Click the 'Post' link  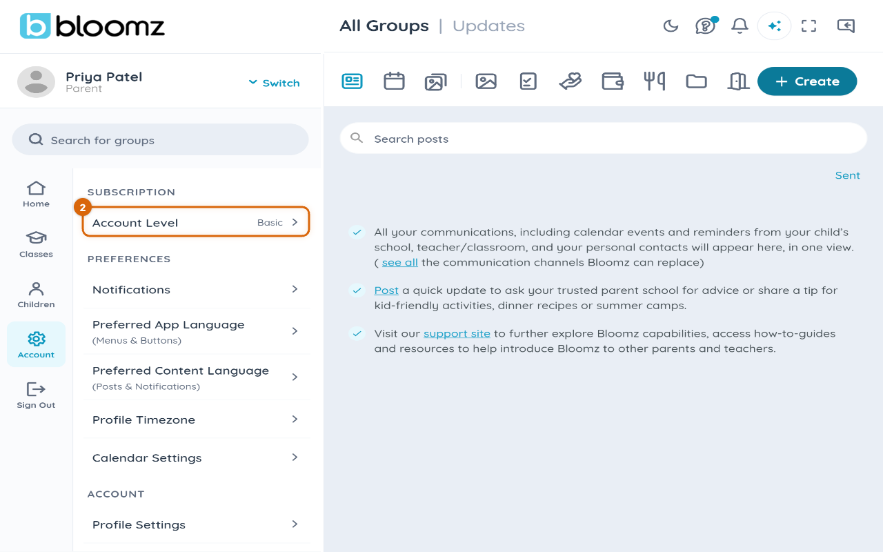(x=386, y=290)
